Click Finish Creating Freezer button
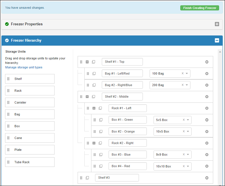 point(199,8)
